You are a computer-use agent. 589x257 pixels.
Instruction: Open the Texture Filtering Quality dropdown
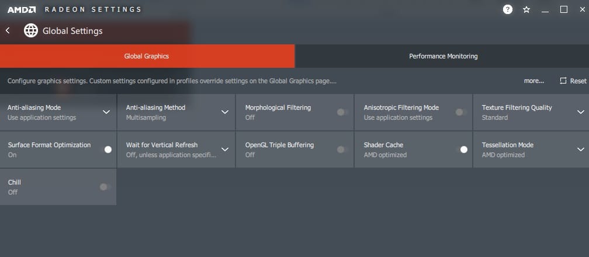[580, 112]
